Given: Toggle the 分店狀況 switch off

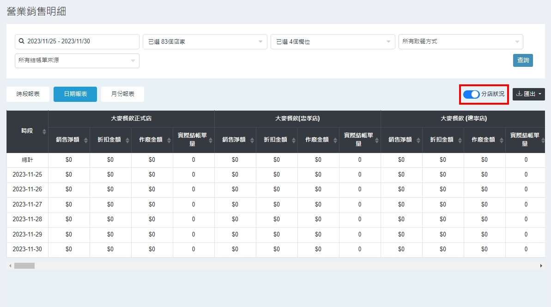Looking at the screenshot, I should [471, 94].
